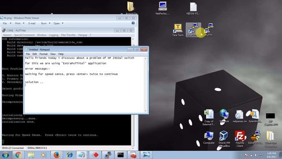
Task: Open the taskbar clock and date
Action: (x=271, y=155)
